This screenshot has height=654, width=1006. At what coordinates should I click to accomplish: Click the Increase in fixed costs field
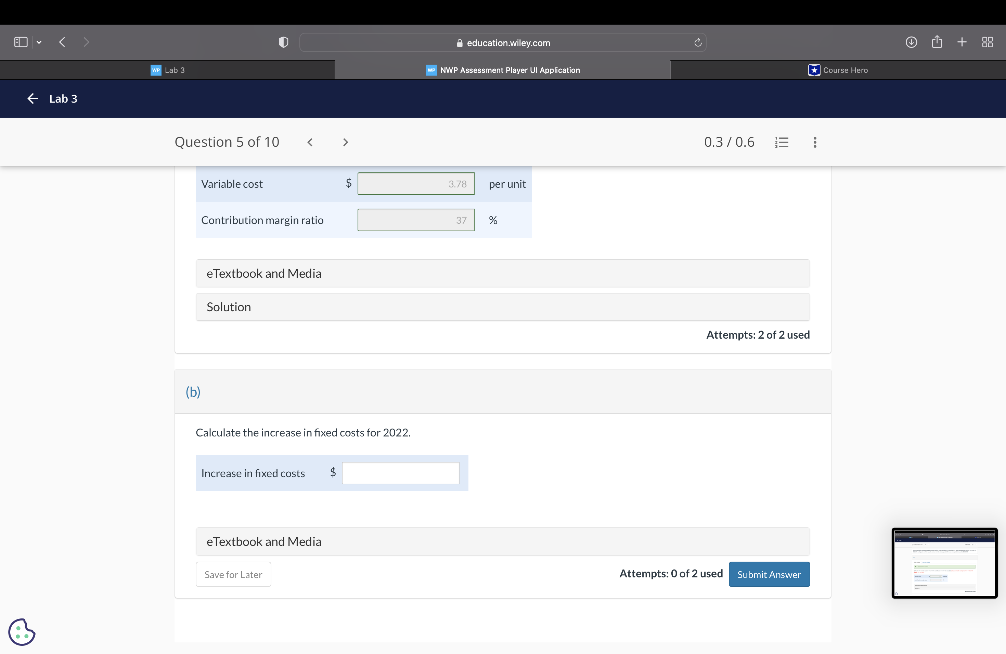point(400,473)
